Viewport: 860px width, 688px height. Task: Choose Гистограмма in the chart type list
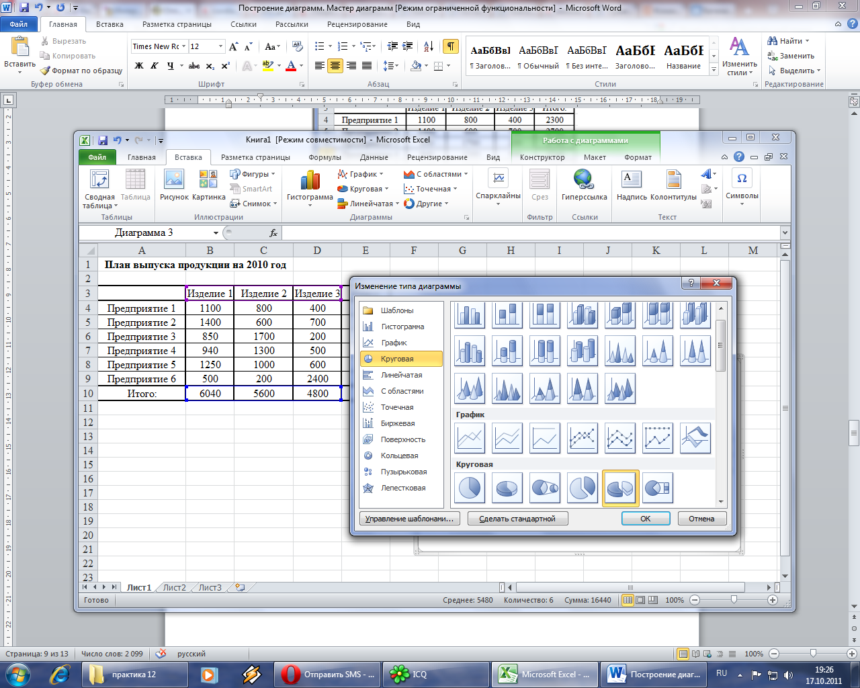(401, 327)
